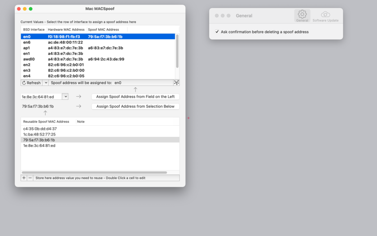This screenshot has width=377, height=236.
Task: Select reusable address 79:5a:f7:3b:b6:1b in list
Action: click(x=100, y=140)
